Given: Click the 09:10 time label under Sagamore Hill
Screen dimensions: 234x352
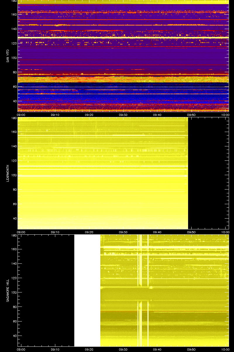Looking at the screenshot, I should click(55, 349).
